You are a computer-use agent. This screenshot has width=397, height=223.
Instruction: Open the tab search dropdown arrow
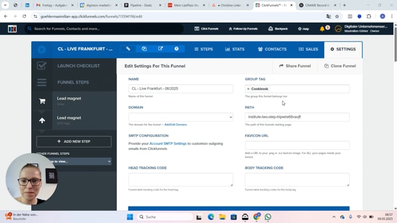coord(5,5)
